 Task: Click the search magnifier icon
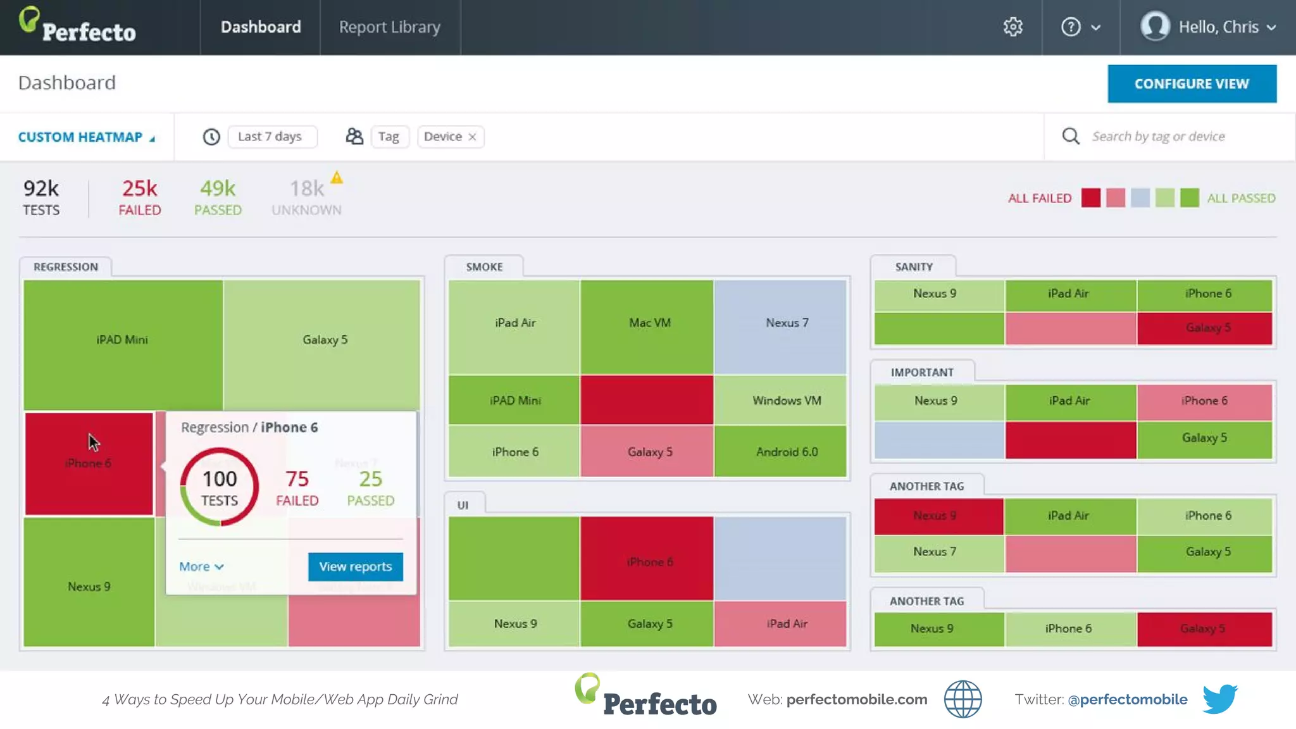click(1071, 136)
